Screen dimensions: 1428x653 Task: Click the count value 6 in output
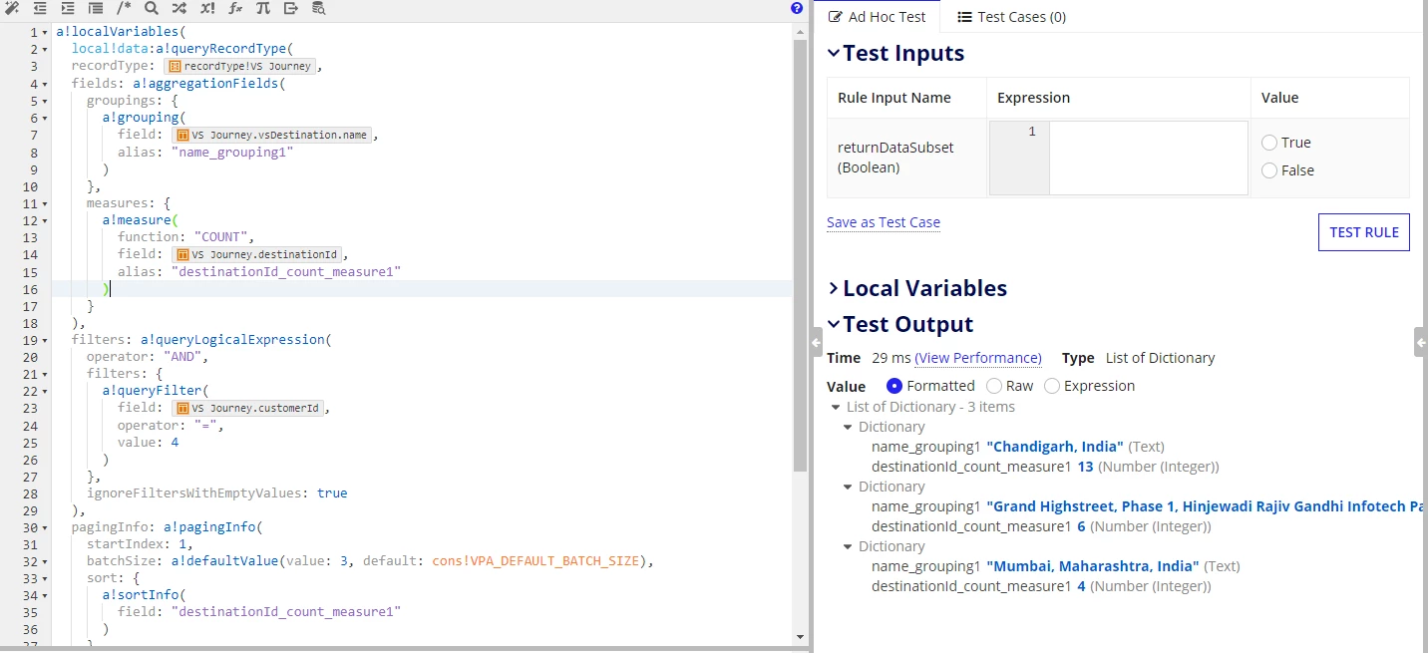pos(1082,526)
